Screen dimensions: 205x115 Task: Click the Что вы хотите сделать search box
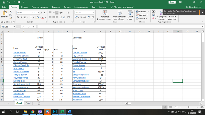[x=124, y=7]
